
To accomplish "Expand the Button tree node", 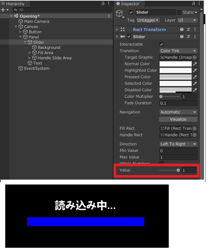I will (20, 32).
